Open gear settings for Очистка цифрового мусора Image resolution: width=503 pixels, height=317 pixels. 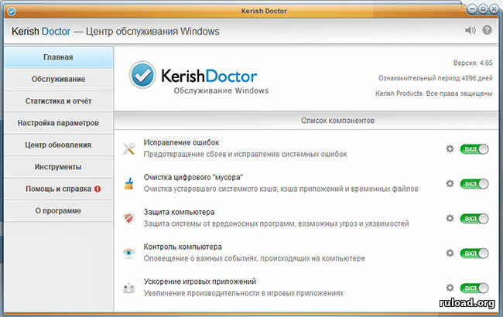point(450,183)
